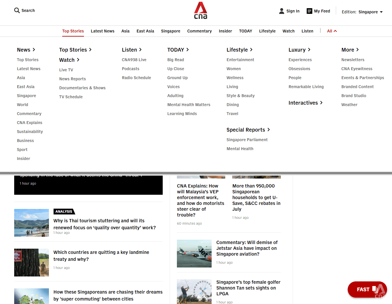This screenshot has width=392, height=304.
Task: Open the TODAY section heading in mega menu
Action: [178, 50]
